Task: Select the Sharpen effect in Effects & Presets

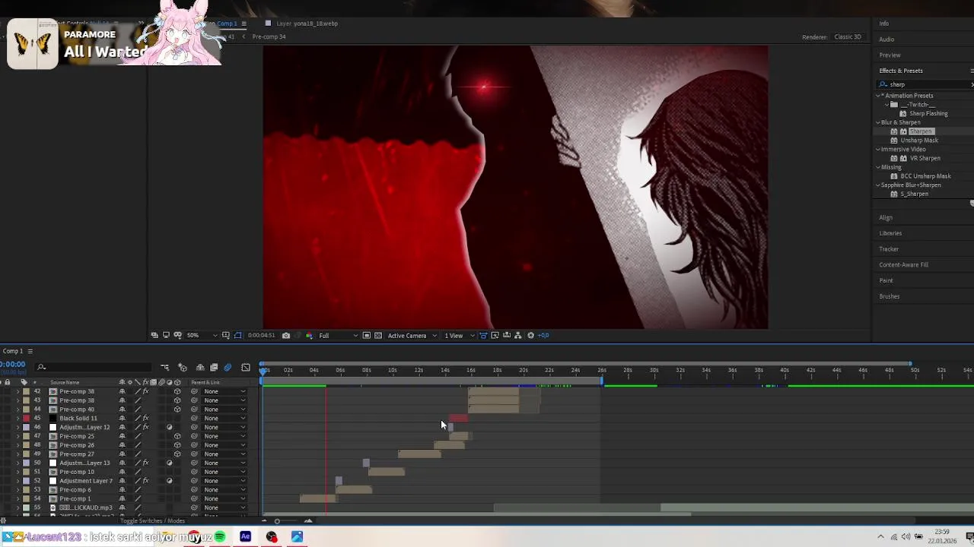Action: (x=920, y=131)
